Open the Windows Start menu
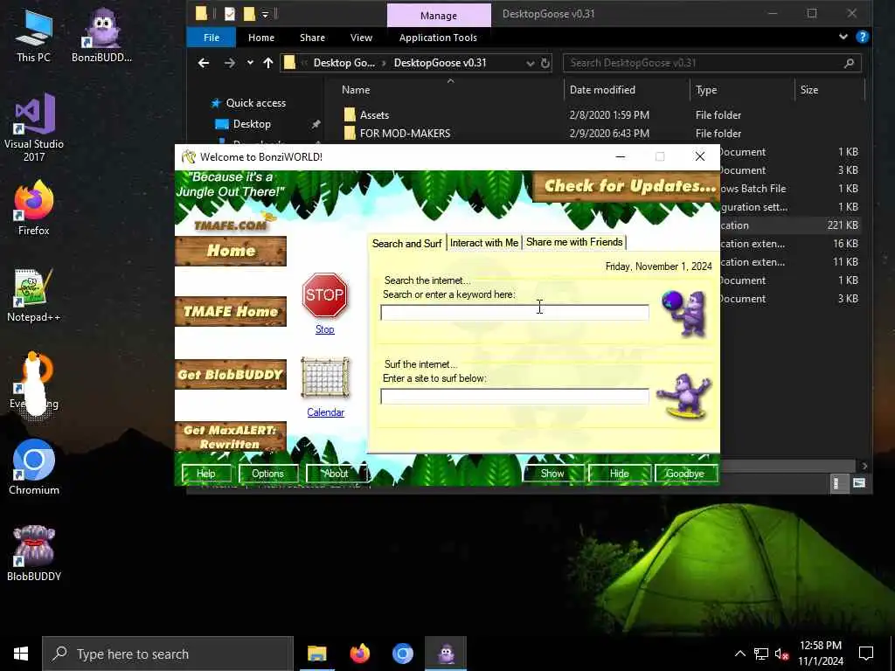 21,654
